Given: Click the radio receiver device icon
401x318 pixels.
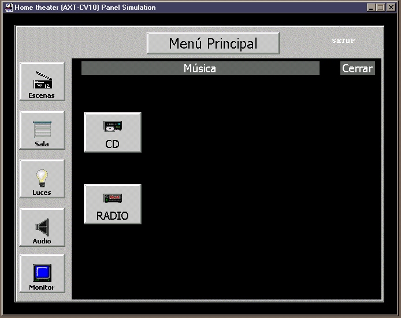Looking at the screenshot, I should click(112, 198).
